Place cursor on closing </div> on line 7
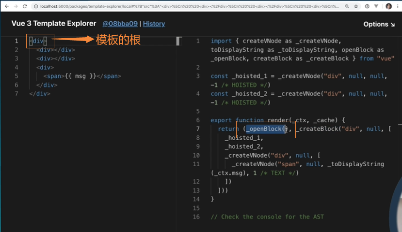Image resolution: width=402 pixels, height=232 pixels. click(x=40, y=94)
